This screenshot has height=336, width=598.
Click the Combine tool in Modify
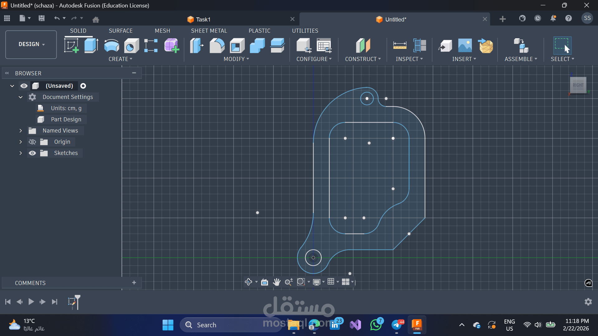257,45
